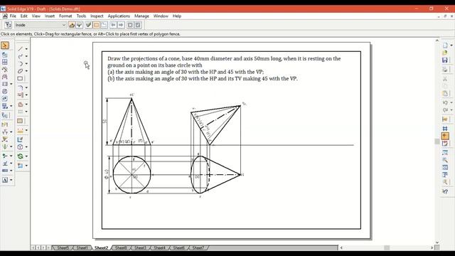Toggle the highlighted orange button under grid

pos(445,136)
